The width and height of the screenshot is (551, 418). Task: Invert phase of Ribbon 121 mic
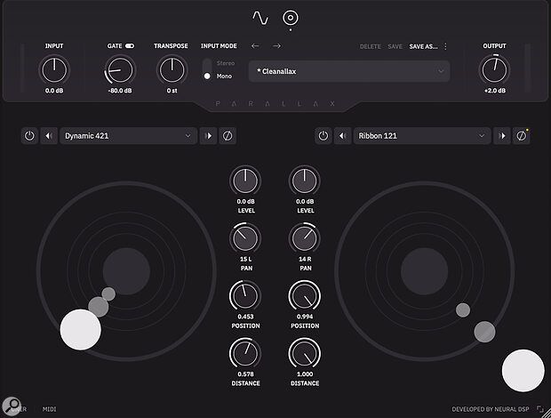522,136
